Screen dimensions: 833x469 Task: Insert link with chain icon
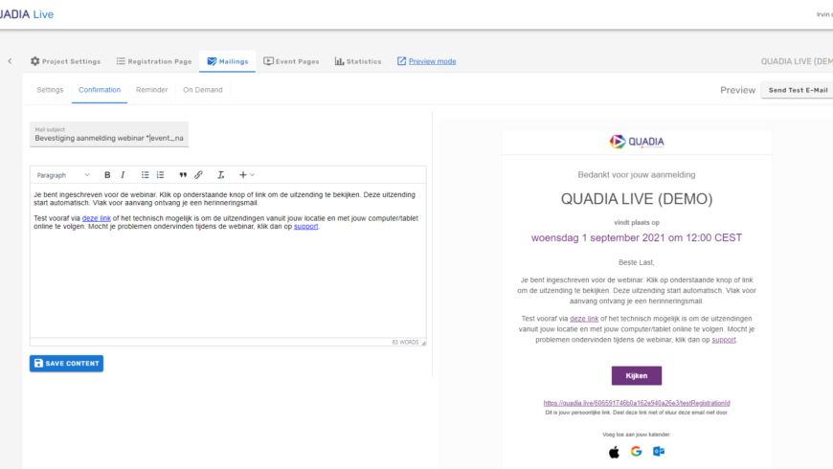198,175
